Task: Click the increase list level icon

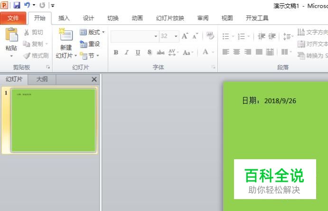Action: (x=272, y=37)
